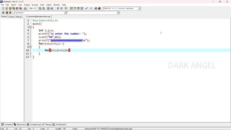Image resolution: width=231 pixels, height=130 pixels.
Task: Click the Insert mode status bar entry
Action: (x=75, y=129)
